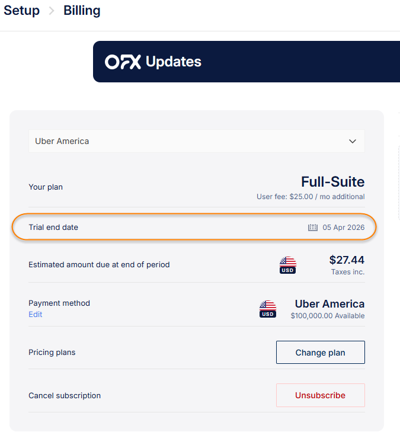Select Billing in the breadcrumb
This screenshot has height=432, width=400.
point(82,11)
